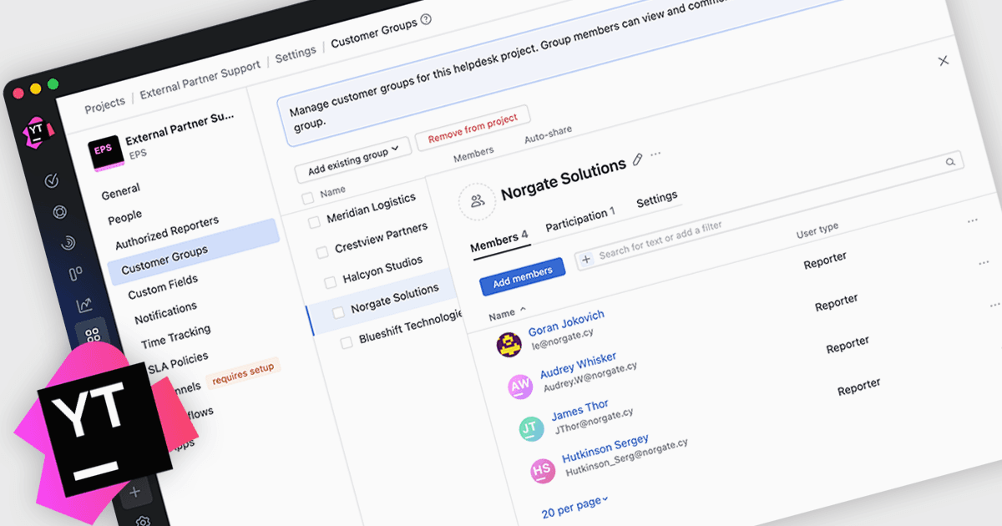1002x526 pixels.
Task: Open Projects via the four-squares grid icon
Action: click(92, 335)
